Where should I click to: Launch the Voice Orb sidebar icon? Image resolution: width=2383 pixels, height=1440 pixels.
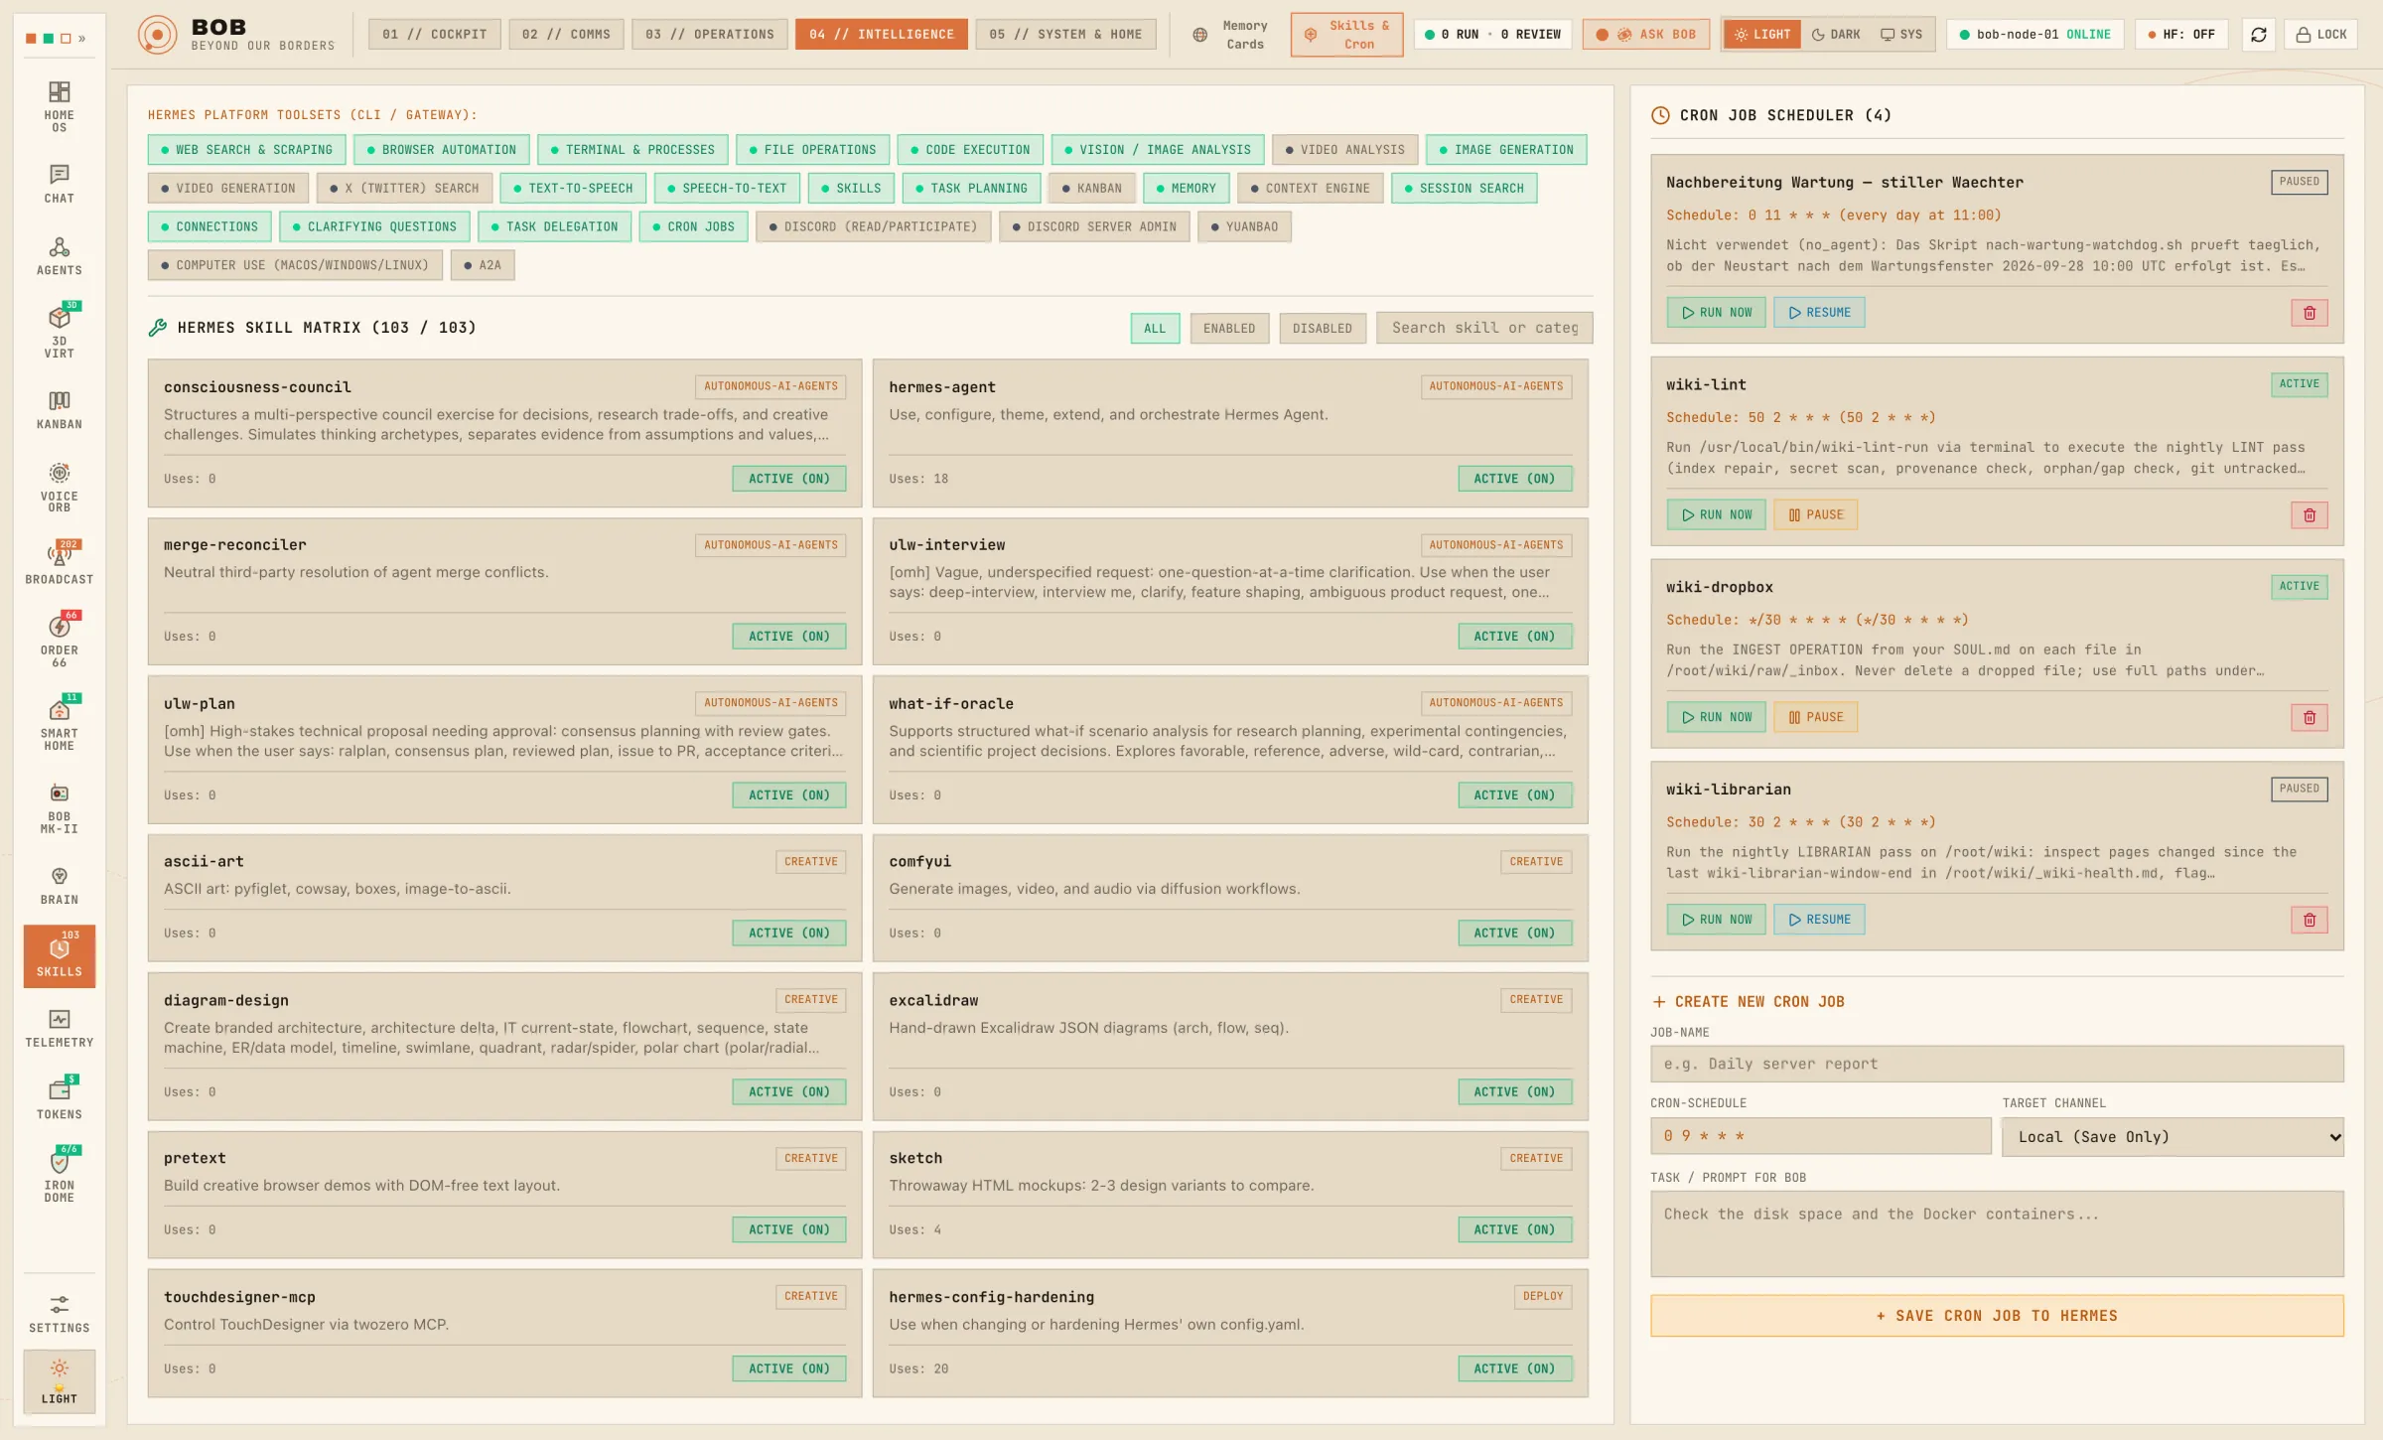coord(59,487)
